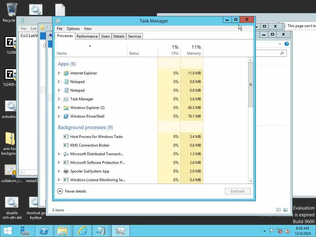Click the muted volume tray icon

287,231
